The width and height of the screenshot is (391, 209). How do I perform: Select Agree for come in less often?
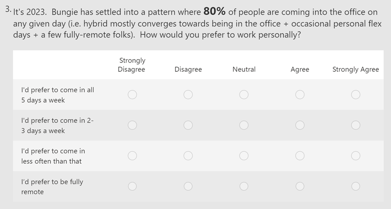pyautogui.click(x=300, y=156)
